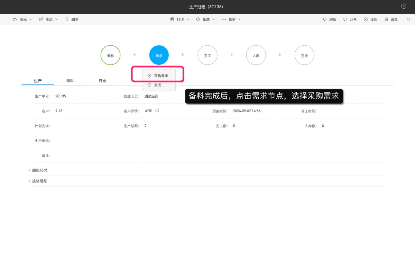Click the window title 生产过程（SC135）
The image size is (415, 259).
pos(207,7)
